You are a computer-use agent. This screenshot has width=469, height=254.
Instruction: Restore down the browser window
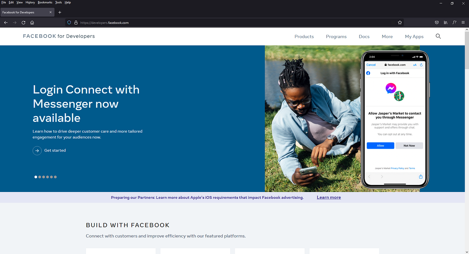coord(452,3)
